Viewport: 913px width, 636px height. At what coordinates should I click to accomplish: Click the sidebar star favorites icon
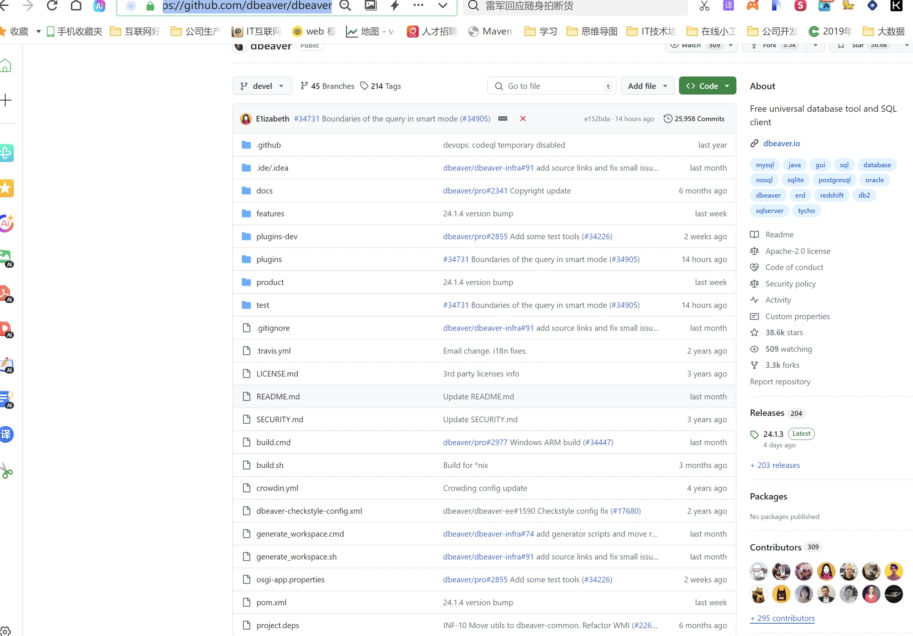[6, 188]
